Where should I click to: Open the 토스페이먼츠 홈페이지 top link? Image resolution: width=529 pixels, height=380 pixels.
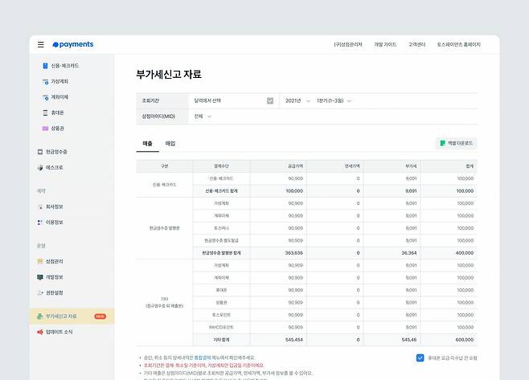(459, 44)
